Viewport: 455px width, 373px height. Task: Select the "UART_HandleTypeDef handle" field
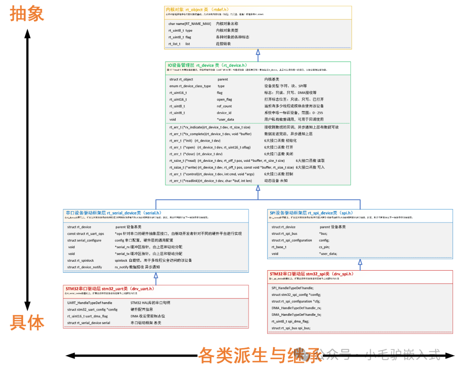90,303
